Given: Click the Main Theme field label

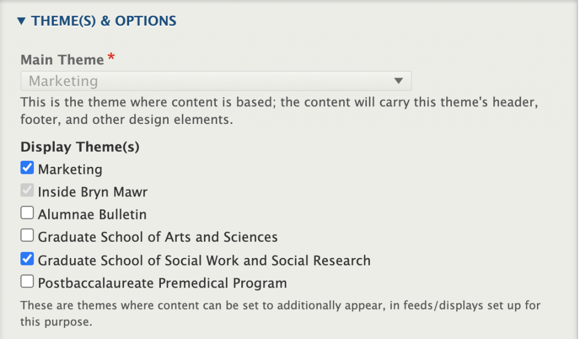Looking at the screenshot, I should point(62,59).
